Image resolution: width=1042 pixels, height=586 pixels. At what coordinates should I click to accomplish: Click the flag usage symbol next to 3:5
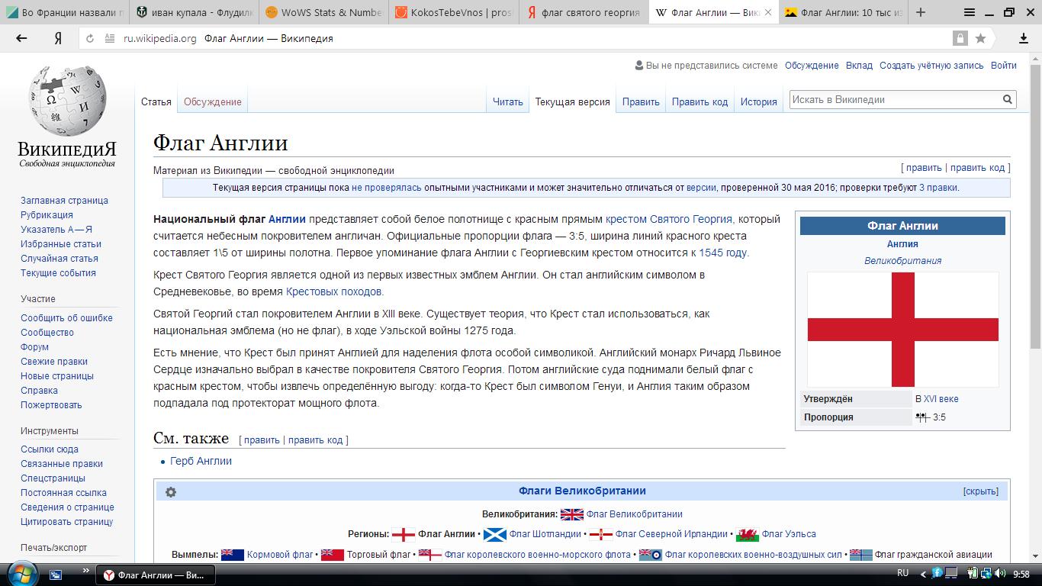[922, 417]
